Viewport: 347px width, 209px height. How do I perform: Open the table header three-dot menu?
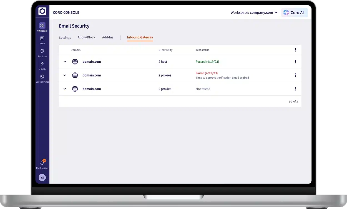295,50
